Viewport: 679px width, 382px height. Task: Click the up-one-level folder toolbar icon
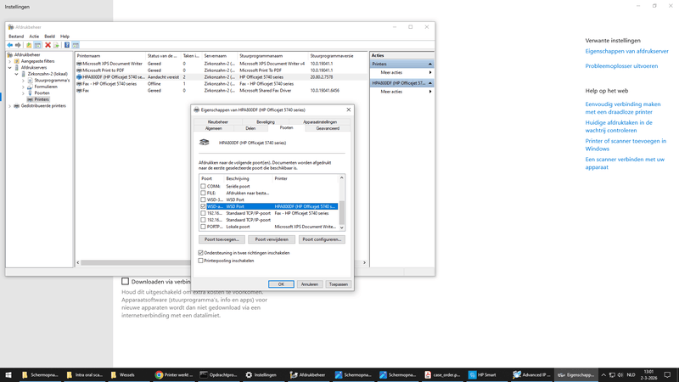tap(29, 45)
